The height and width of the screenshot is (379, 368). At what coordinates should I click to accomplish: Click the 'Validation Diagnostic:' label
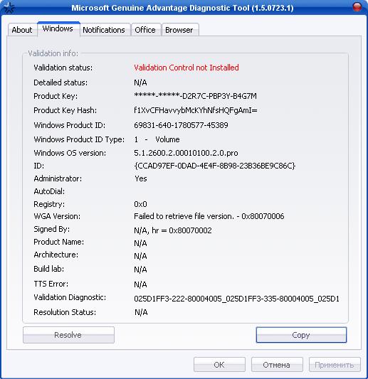tap(70, 297)
